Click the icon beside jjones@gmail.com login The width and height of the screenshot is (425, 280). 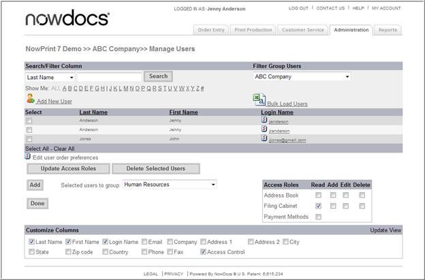(264, 138)
